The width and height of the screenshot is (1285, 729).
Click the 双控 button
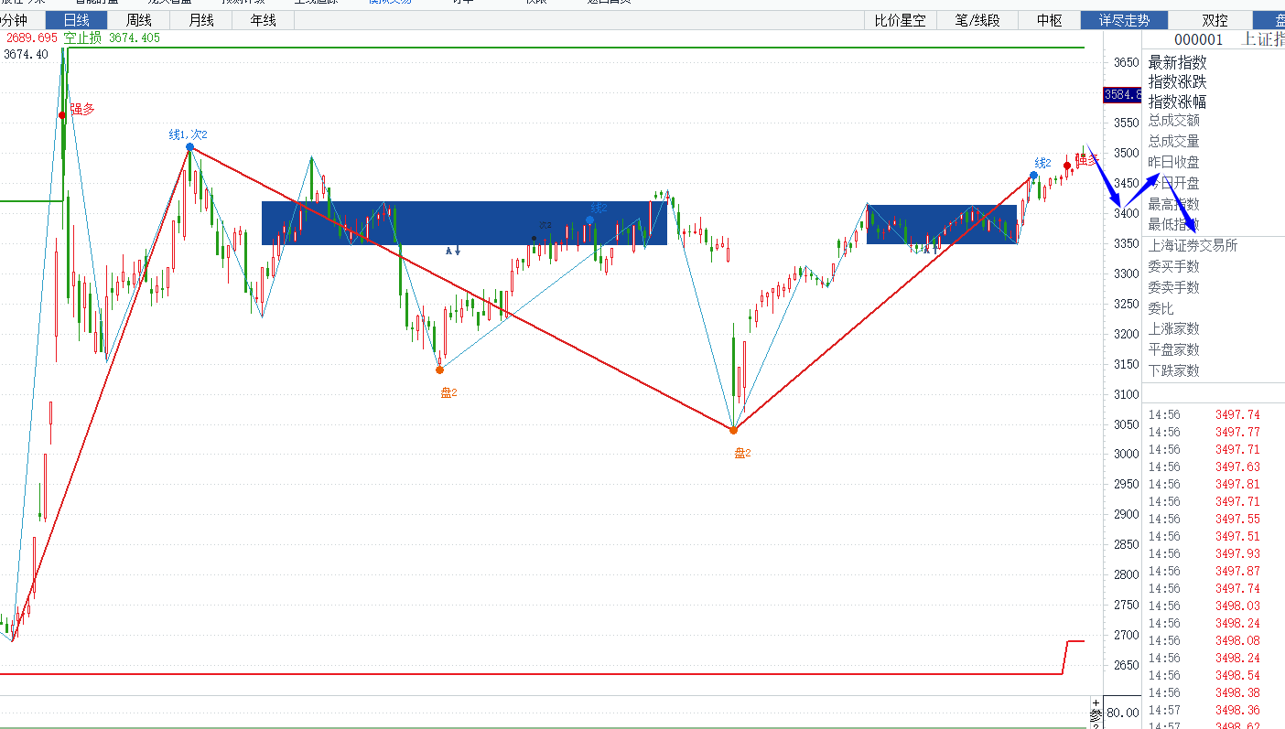click(x=1215, y=20)
